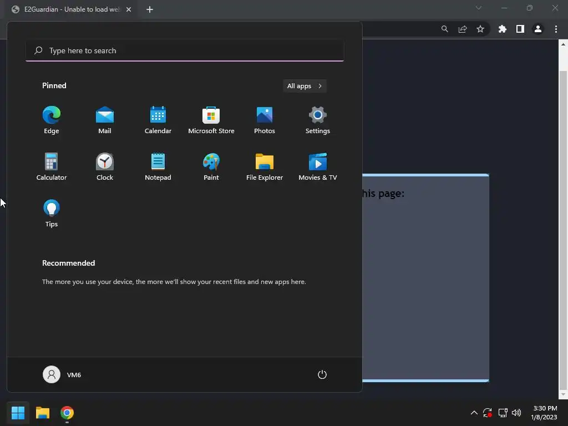Image resolution: width=568 pixels, height=426 pixels.
Task: Switch to Chrome on the taskbar
Action: [x=67, y=413]
